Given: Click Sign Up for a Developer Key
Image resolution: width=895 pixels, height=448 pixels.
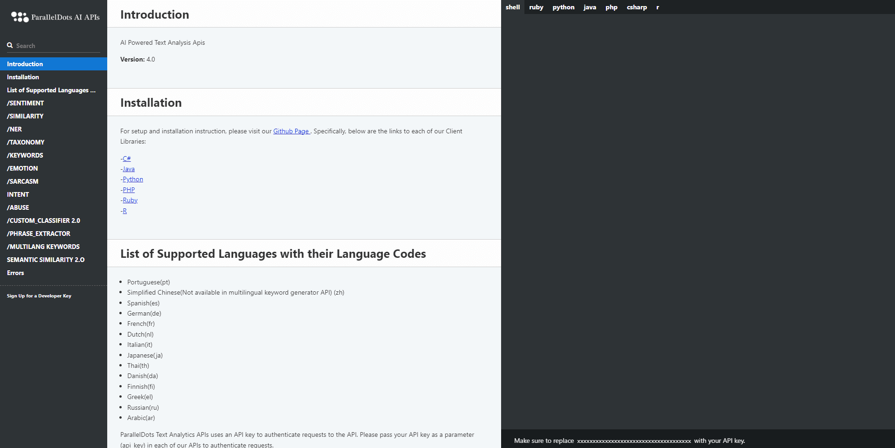Looking at the screenshot, I should [x=39, y=296].
